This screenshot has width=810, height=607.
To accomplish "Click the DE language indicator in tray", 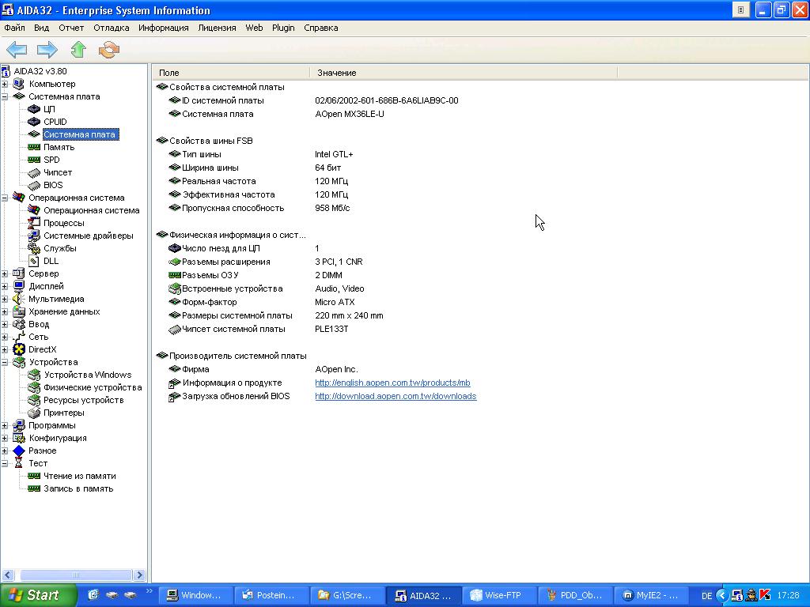I will (706, 596).
